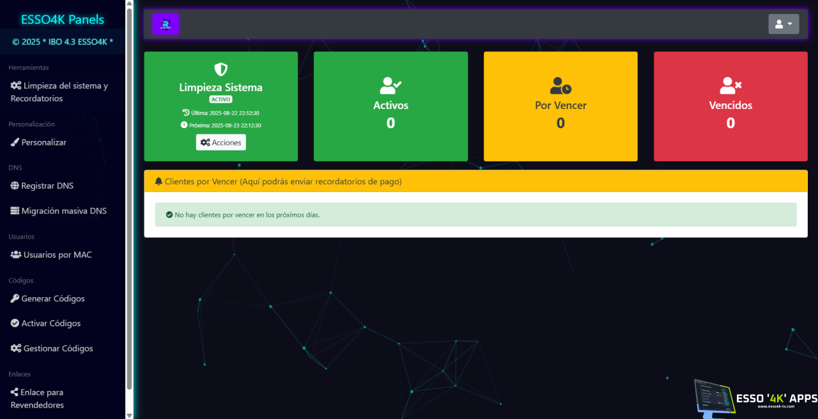Viewport: 818px width, 419px height.
Task: Click the purple logo icon in header
Action: pos(166,24)
